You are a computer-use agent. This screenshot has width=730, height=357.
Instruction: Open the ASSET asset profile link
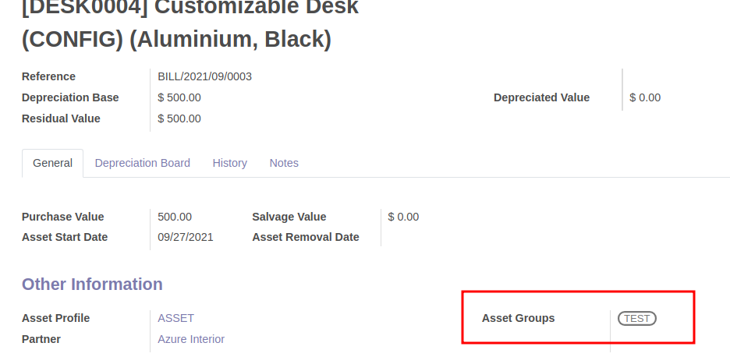pos(176,318)
